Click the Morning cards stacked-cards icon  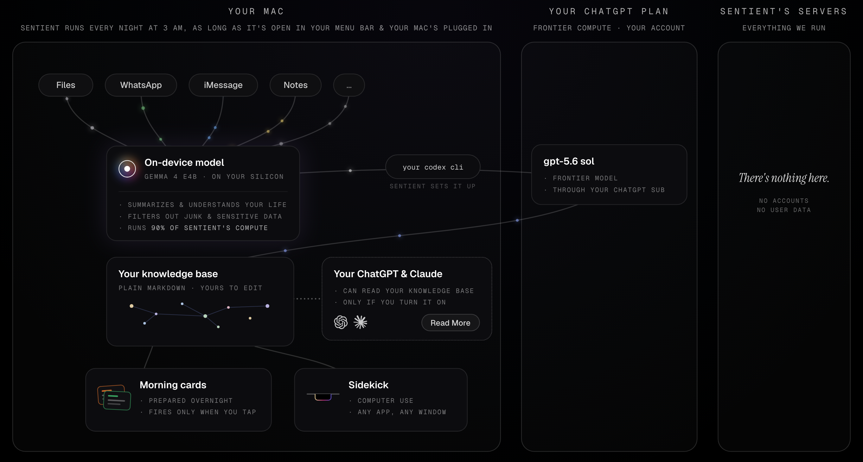pos(114,397)
